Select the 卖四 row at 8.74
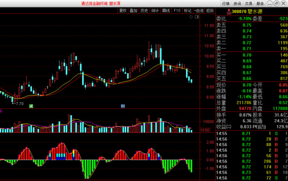The image size is (288, 181). point(252,31)
